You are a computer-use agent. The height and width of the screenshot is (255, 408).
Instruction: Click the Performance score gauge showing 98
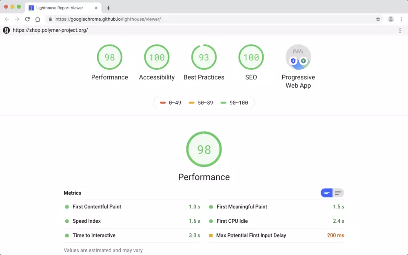109,57
